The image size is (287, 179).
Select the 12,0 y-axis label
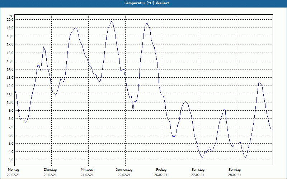coord(10,86)
